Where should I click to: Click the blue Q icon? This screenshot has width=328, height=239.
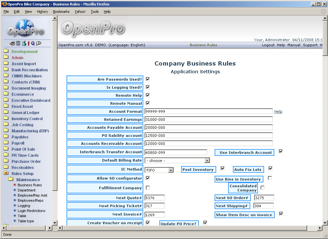point(33,43)
